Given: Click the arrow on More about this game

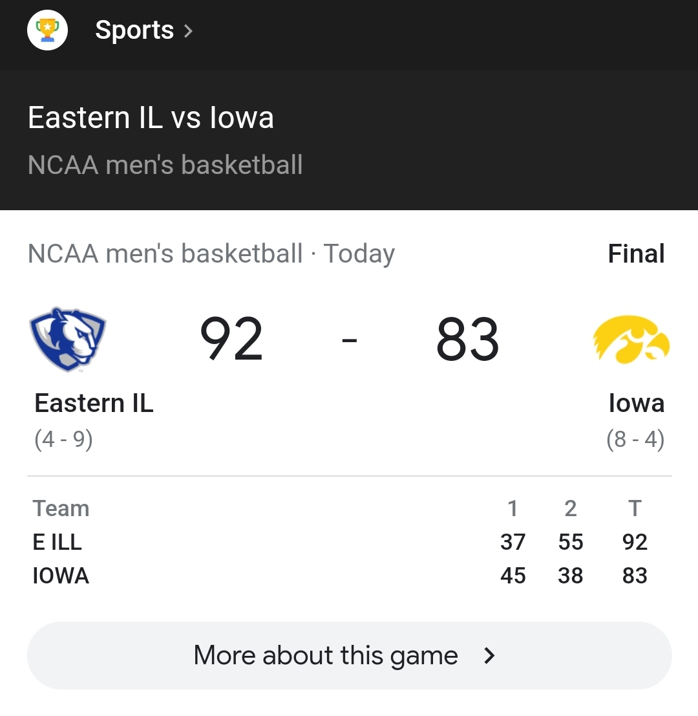Looking at the screenshot, I should click(489, 656).
